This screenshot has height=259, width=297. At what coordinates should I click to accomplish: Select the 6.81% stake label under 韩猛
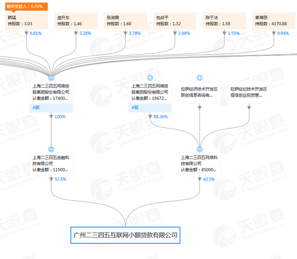click(36, 34)
